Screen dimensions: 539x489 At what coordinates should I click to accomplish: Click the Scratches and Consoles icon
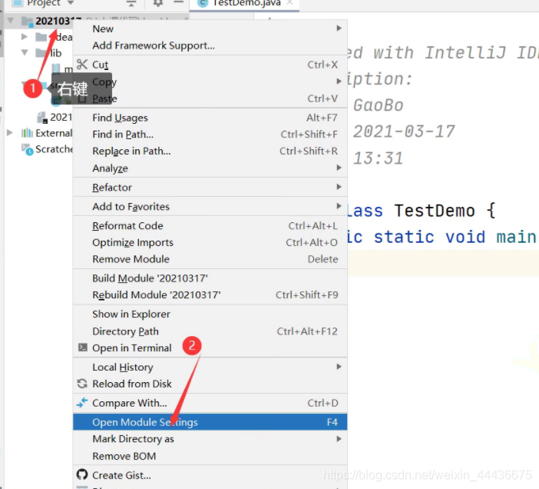(27, 149)
